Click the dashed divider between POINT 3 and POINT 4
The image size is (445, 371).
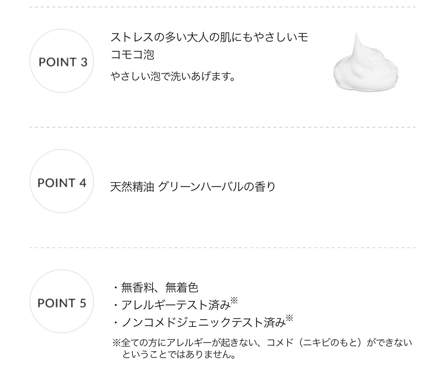[222, 127]
